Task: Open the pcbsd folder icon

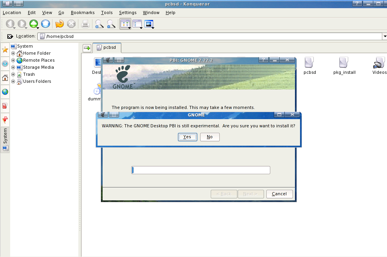Action: (x=309, y=66)
